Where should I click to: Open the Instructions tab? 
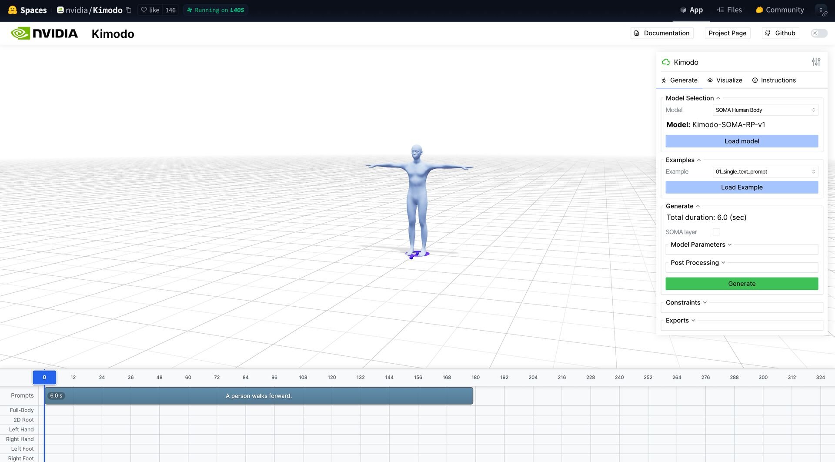pyautogui.click(x=774, y=80)
